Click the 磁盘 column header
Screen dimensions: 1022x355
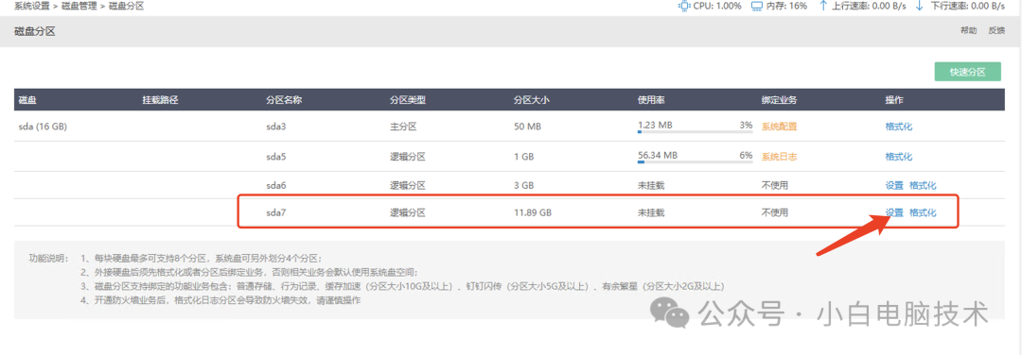27,100
